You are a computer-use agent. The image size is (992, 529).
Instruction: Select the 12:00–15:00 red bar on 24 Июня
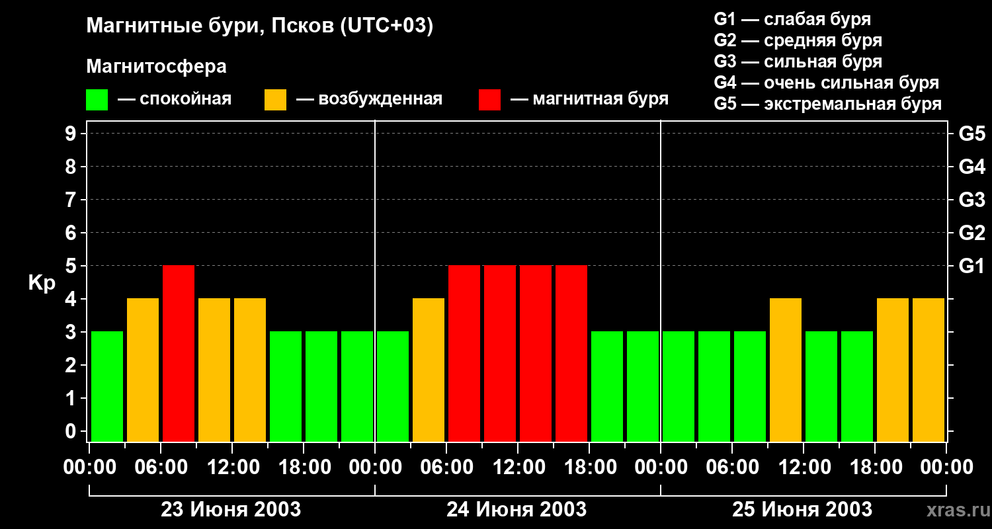536,353
